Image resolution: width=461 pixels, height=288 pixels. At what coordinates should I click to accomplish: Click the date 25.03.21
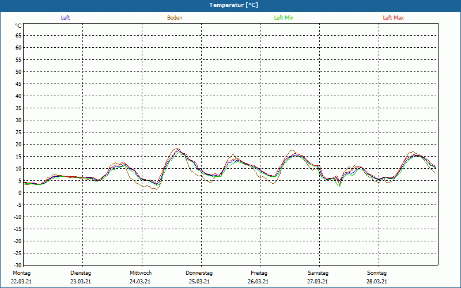point(199,282)
